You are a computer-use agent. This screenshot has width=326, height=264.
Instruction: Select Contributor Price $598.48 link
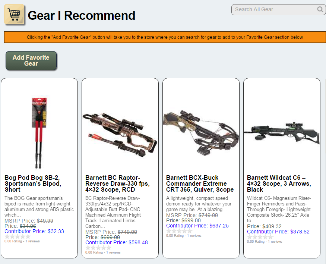(x=116, y=243)
